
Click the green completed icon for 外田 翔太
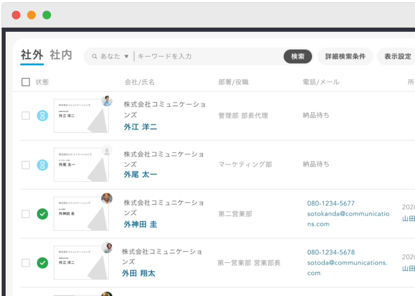(x=42, y=263)
